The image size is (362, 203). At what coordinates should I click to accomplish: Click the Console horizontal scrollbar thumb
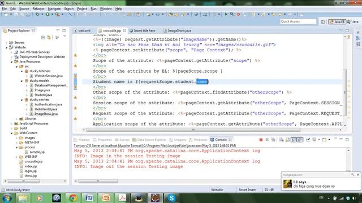98,182
